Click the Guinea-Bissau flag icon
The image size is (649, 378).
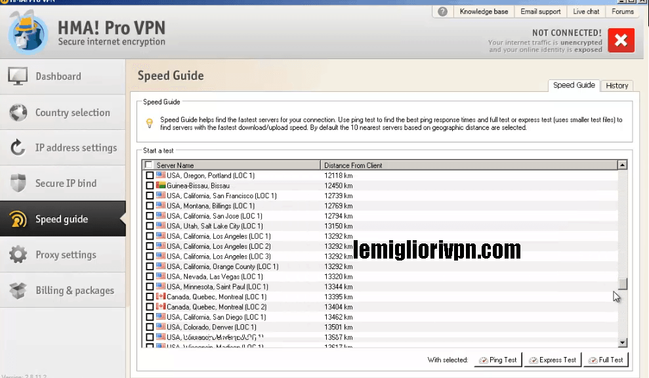pos(161,185)
